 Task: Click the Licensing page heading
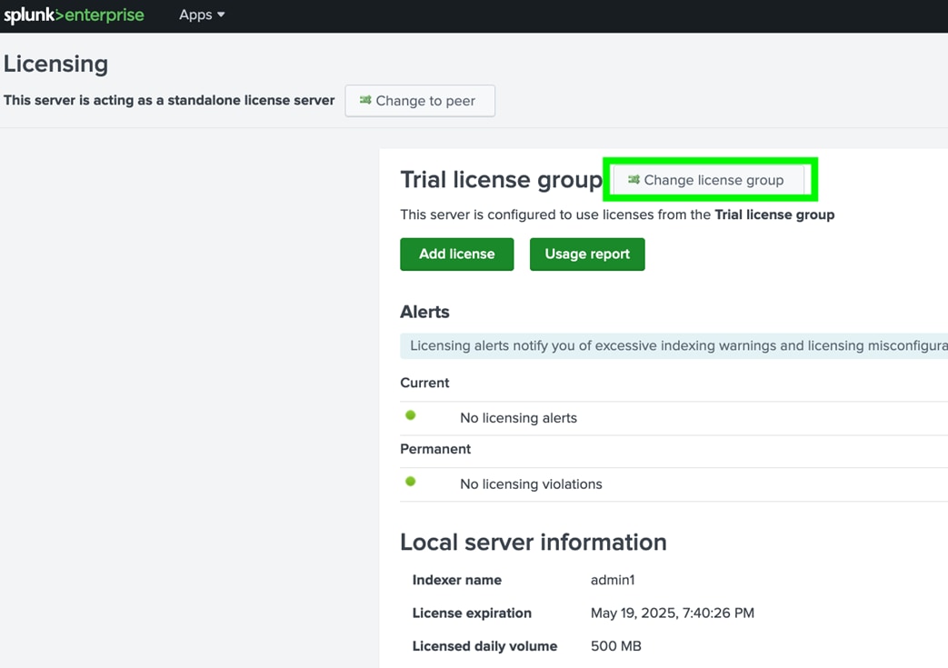[55, 65]
